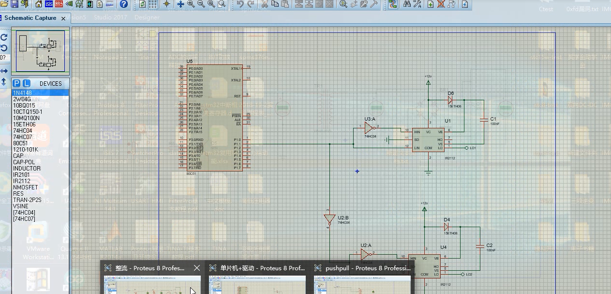Close the Schematic Capture tab

pos(63,18)
